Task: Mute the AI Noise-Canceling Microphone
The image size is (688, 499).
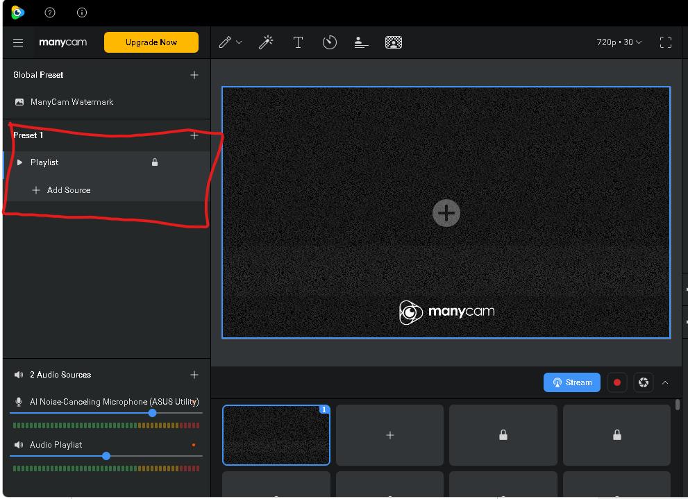Action: click(19, 402)
